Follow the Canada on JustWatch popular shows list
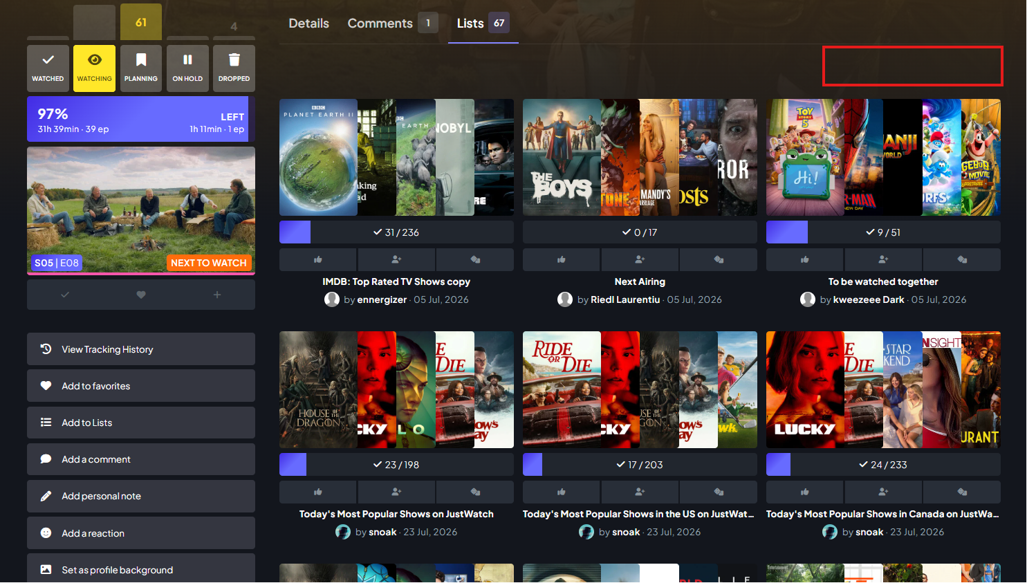The image size is (1027, 583). click(883, 492)
